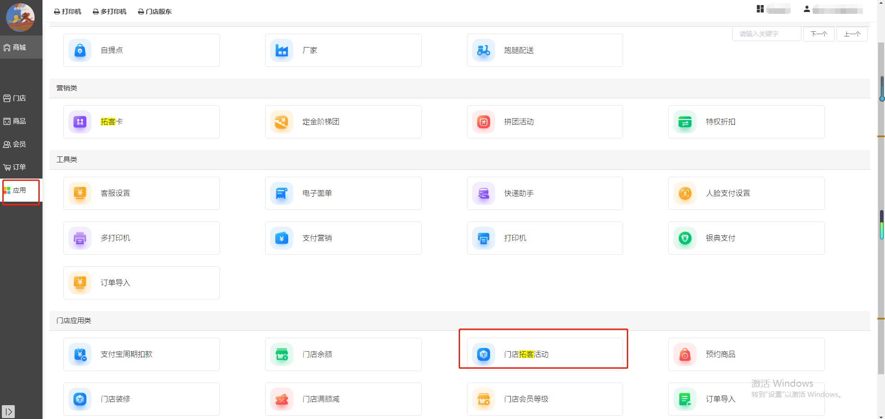Switch to the 多打印机 top tab
The height and width of the screenshot is (419, 885).
click(109, 12)
